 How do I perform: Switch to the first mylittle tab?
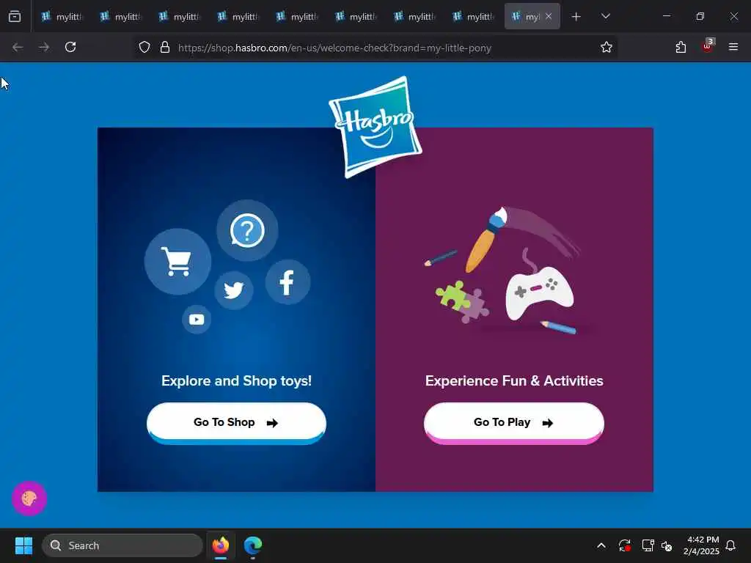tap(62, 17)
